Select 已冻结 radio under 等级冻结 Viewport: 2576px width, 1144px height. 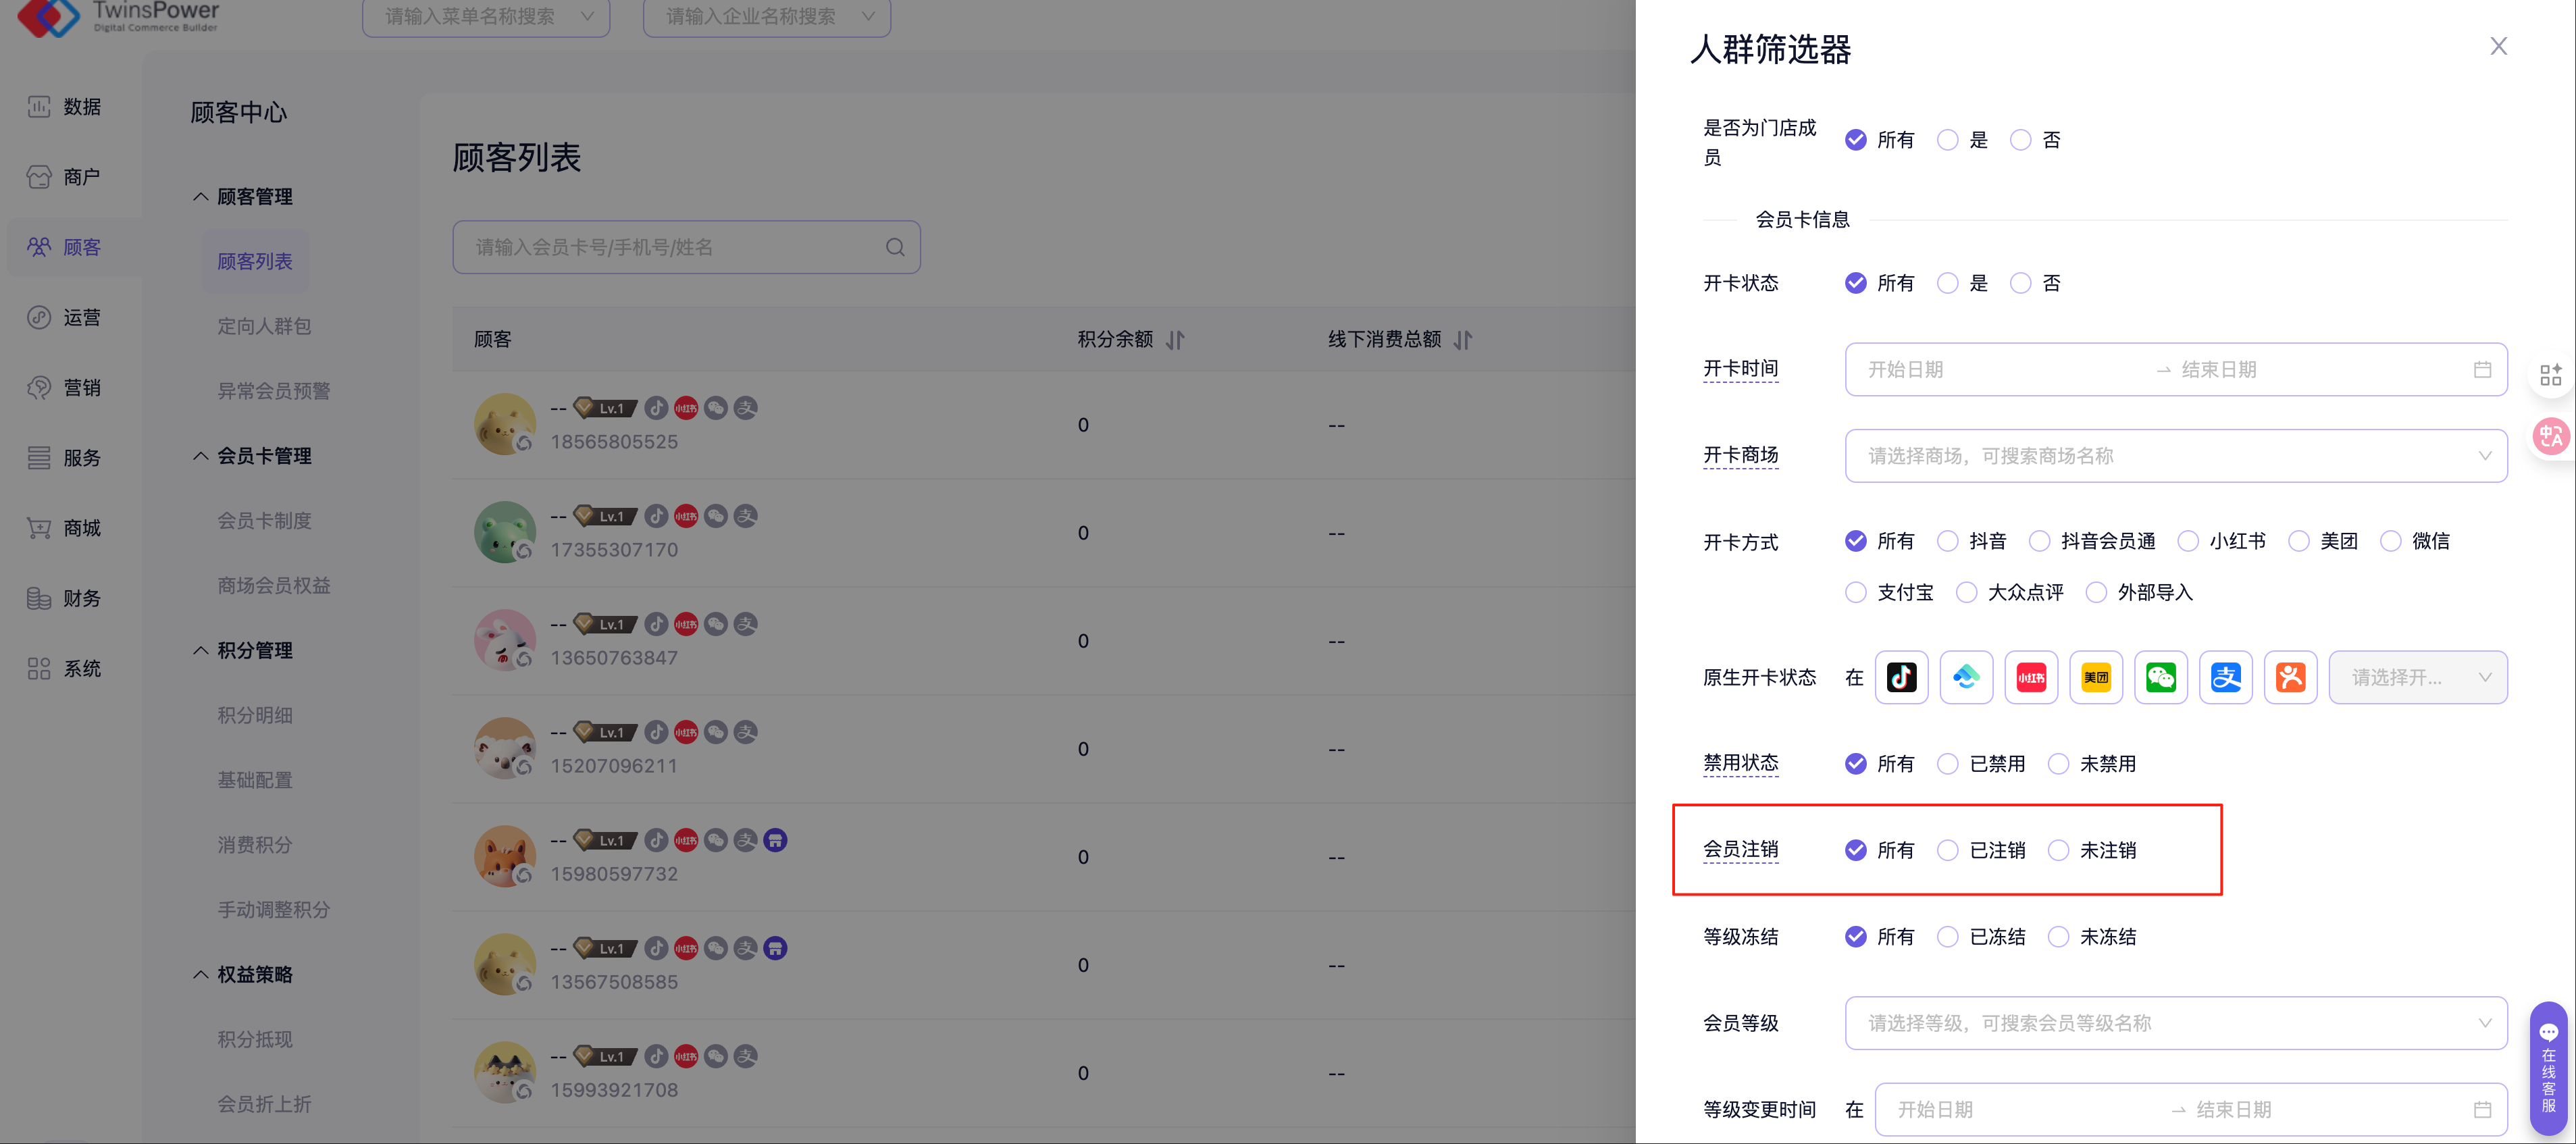tap(1947, 937)
